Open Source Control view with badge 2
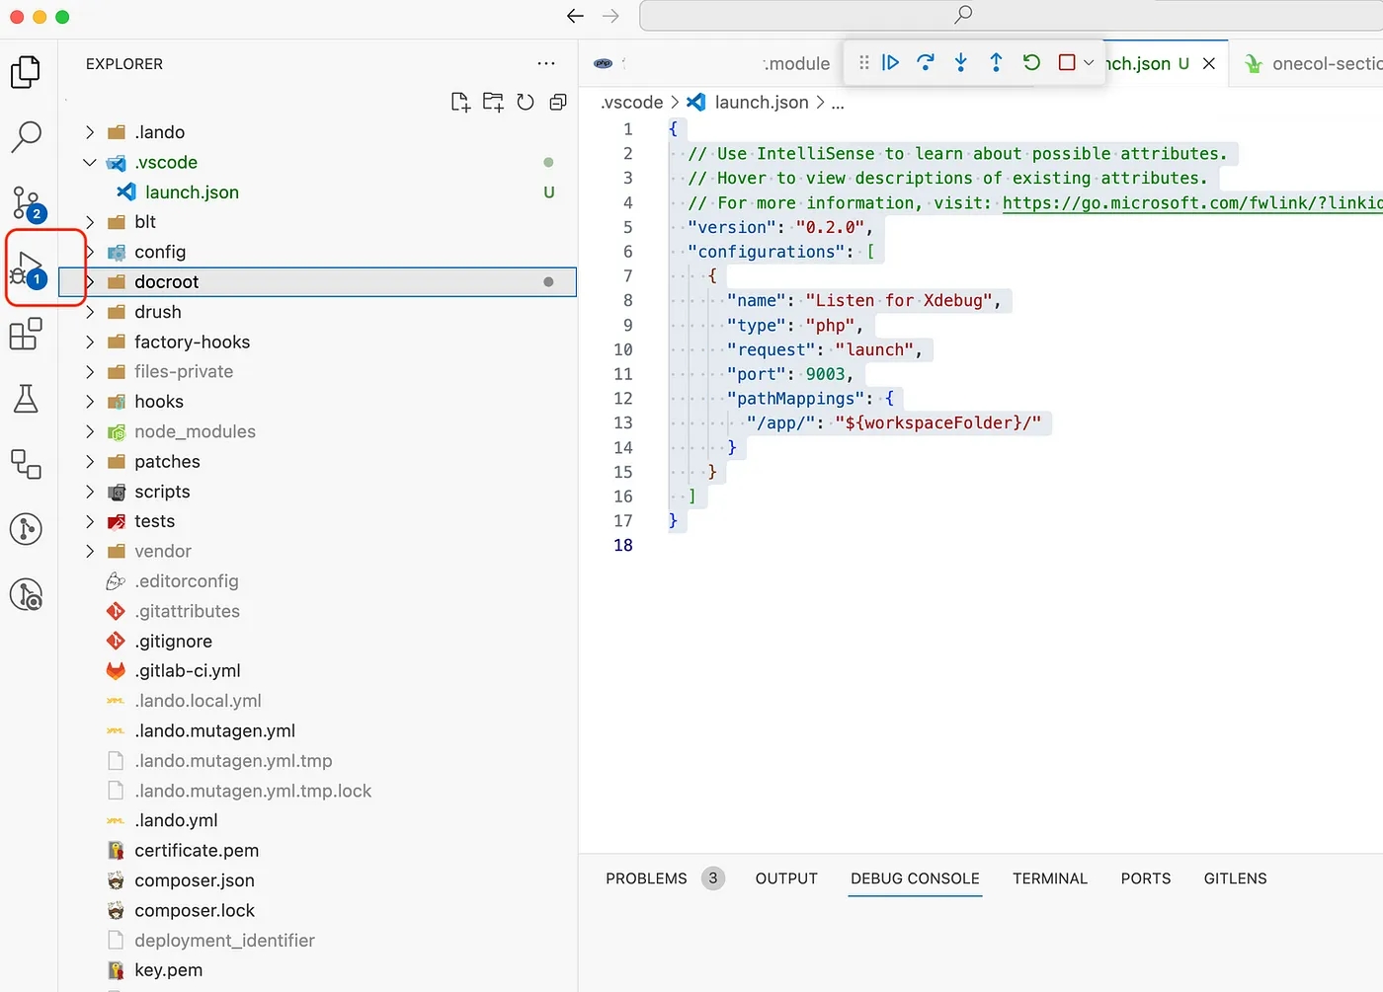This screenshot has width=1383, height=992. point(27,202)
